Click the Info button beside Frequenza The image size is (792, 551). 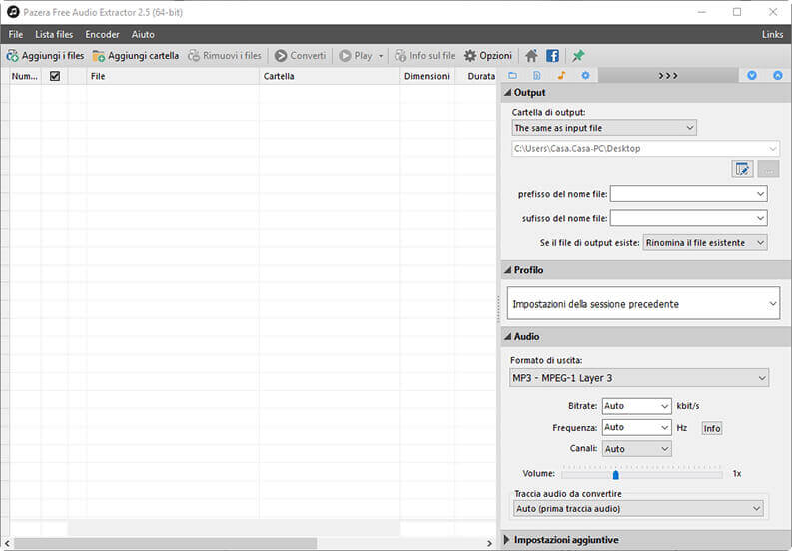[712, 428]
